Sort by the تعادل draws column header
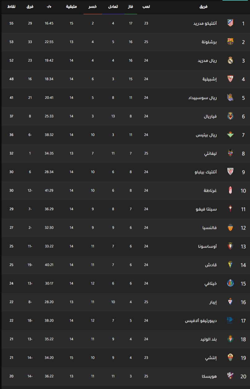 pyautogui.click(x=113, y=6)
